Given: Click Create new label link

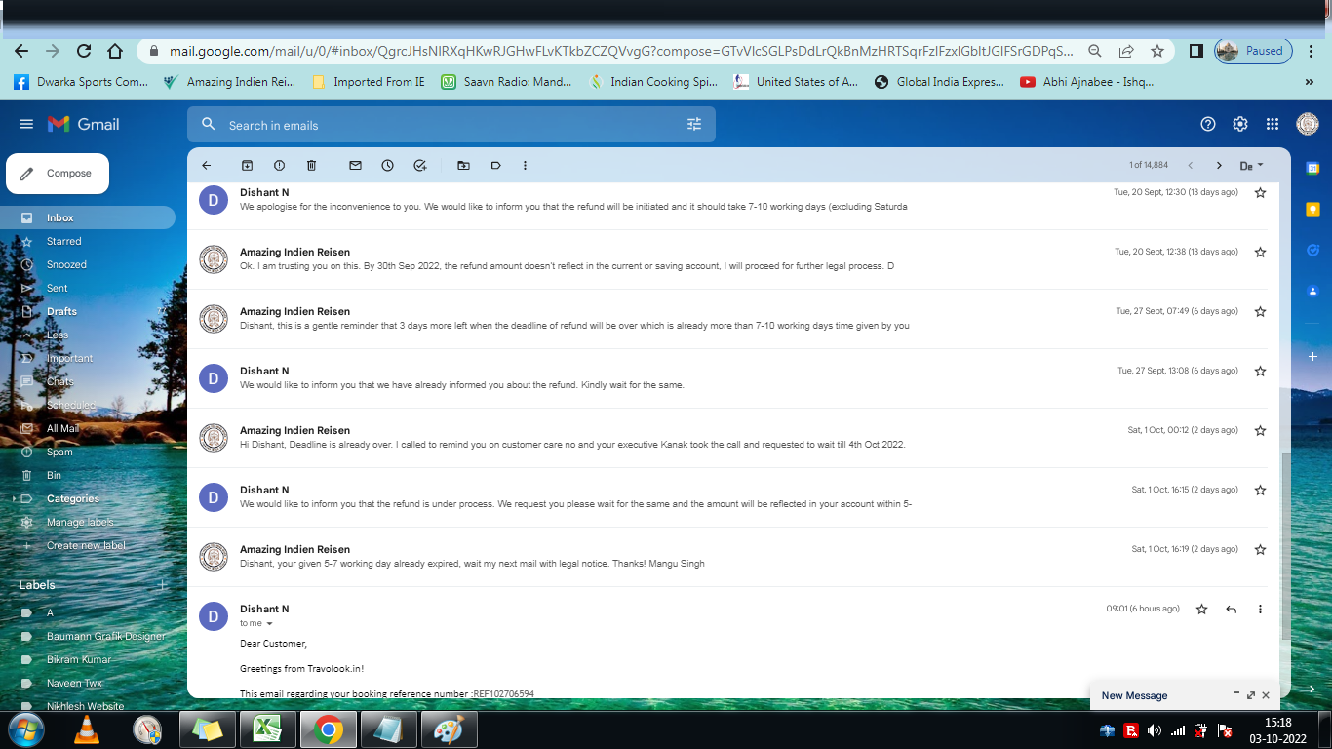Looking at the screenshot, I should pos(86,545).
